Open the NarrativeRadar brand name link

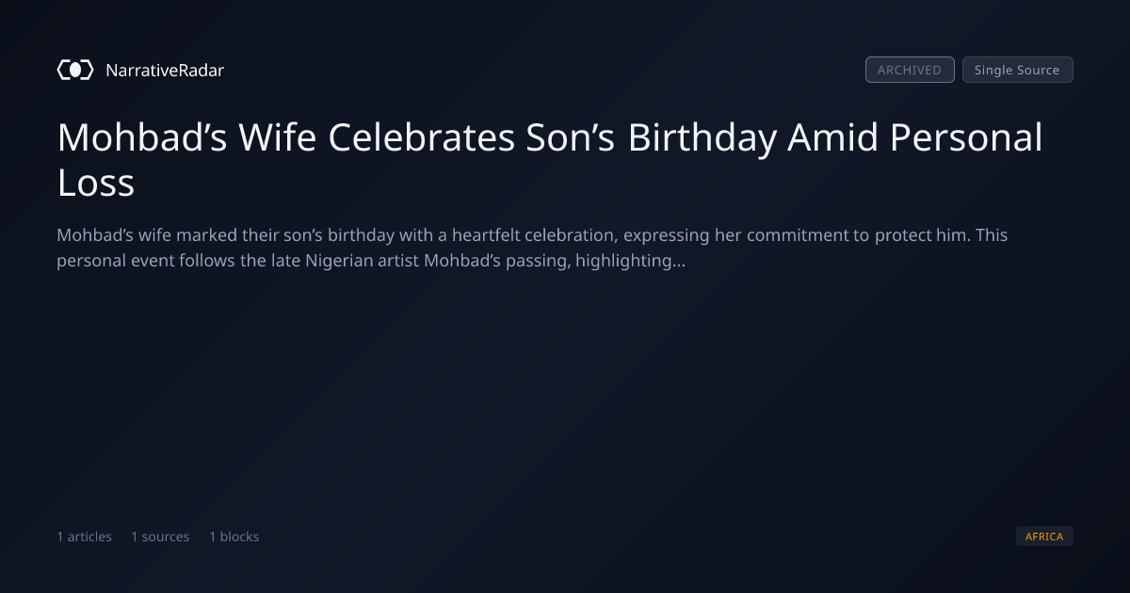tap(165, 71)
